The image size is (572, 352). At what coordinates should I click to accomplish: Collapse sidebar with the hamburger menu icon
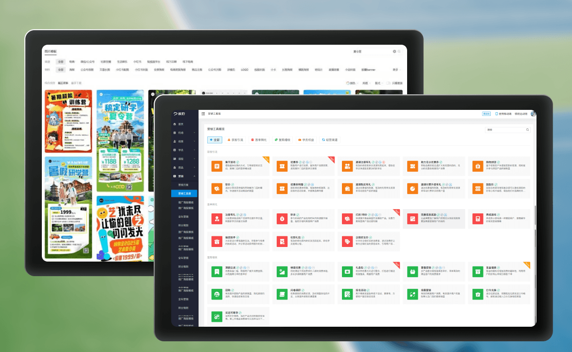point(203,114)
